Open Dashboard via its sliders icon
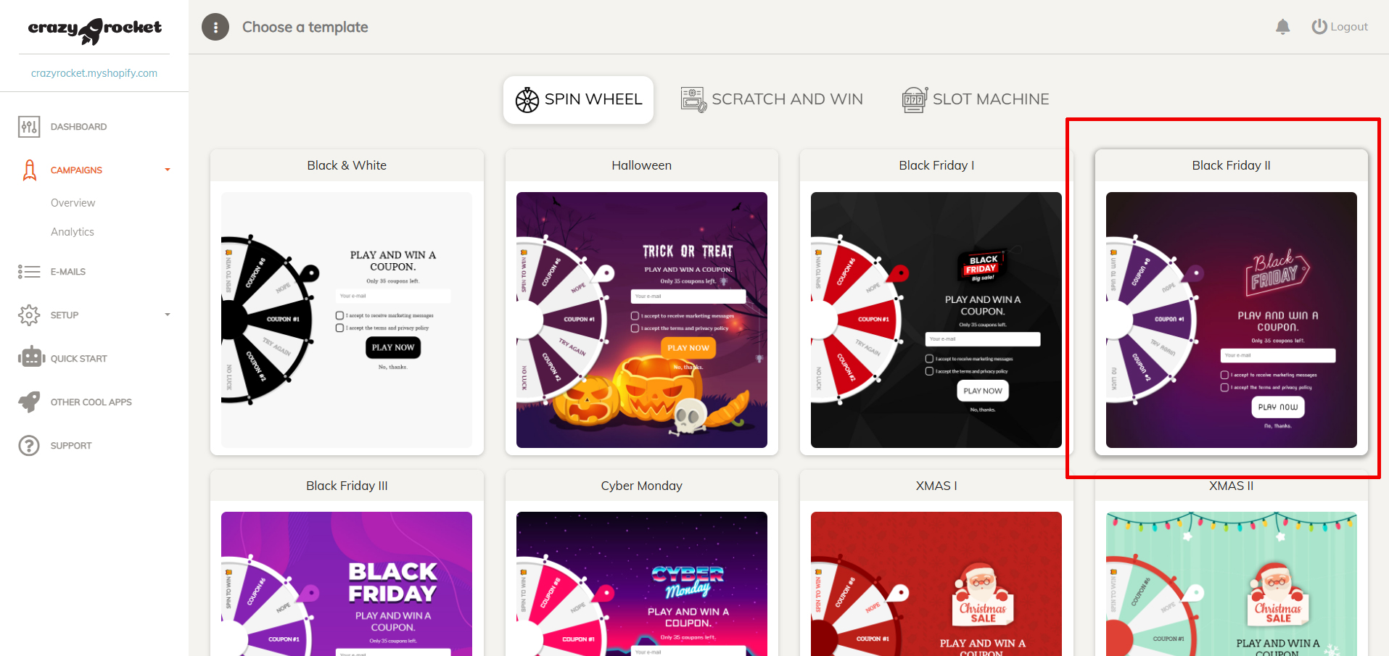1389x656 pixels. (x=29, y=127)
